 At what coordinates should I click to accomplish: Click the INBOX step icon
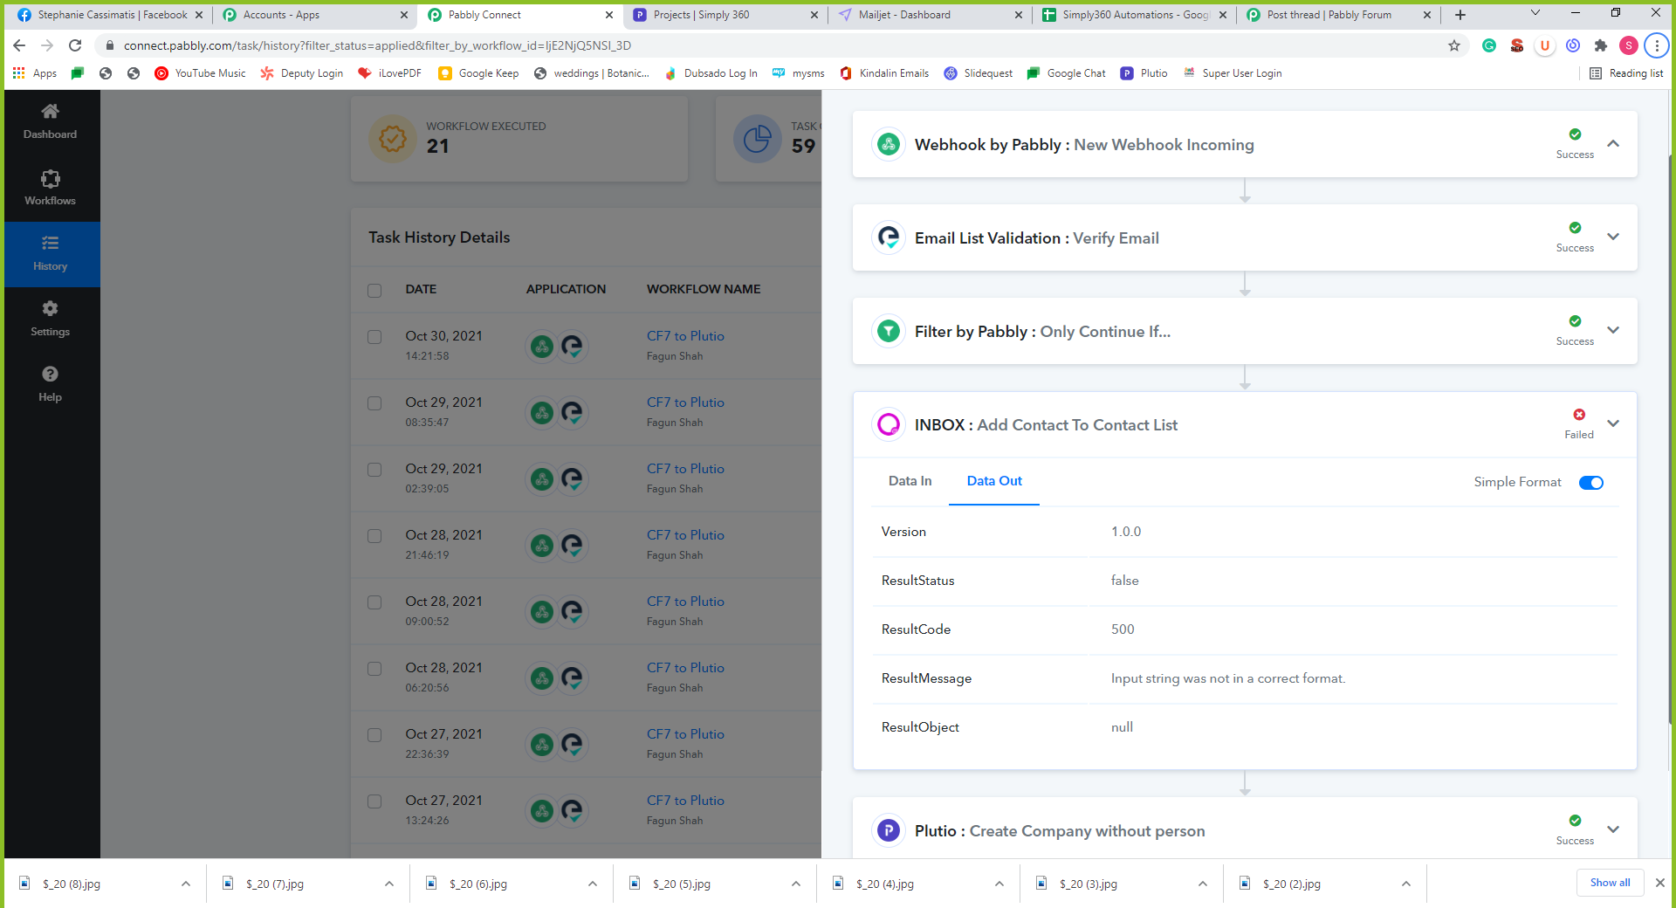tap(889, 424)
